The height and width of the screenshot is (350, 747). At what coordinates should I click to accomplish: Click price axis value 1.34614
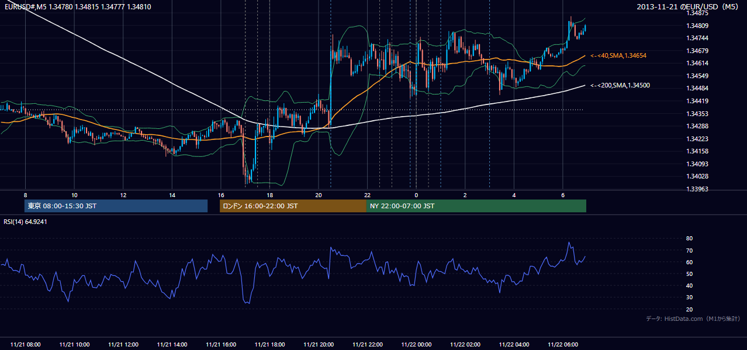click(698, 63)
